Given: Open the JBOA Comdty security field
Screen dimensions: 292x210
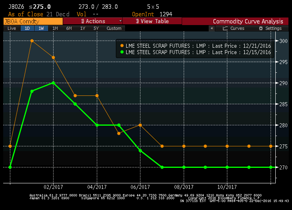Looking at the screenshot, I should click(32, 21).
